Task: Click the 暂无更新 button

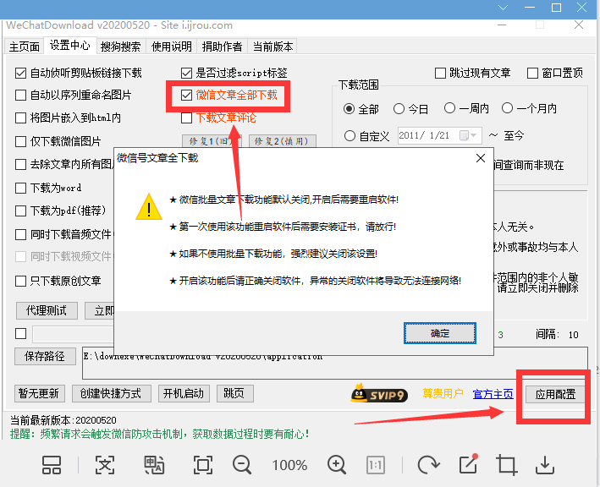Action: tap(39, 393)
